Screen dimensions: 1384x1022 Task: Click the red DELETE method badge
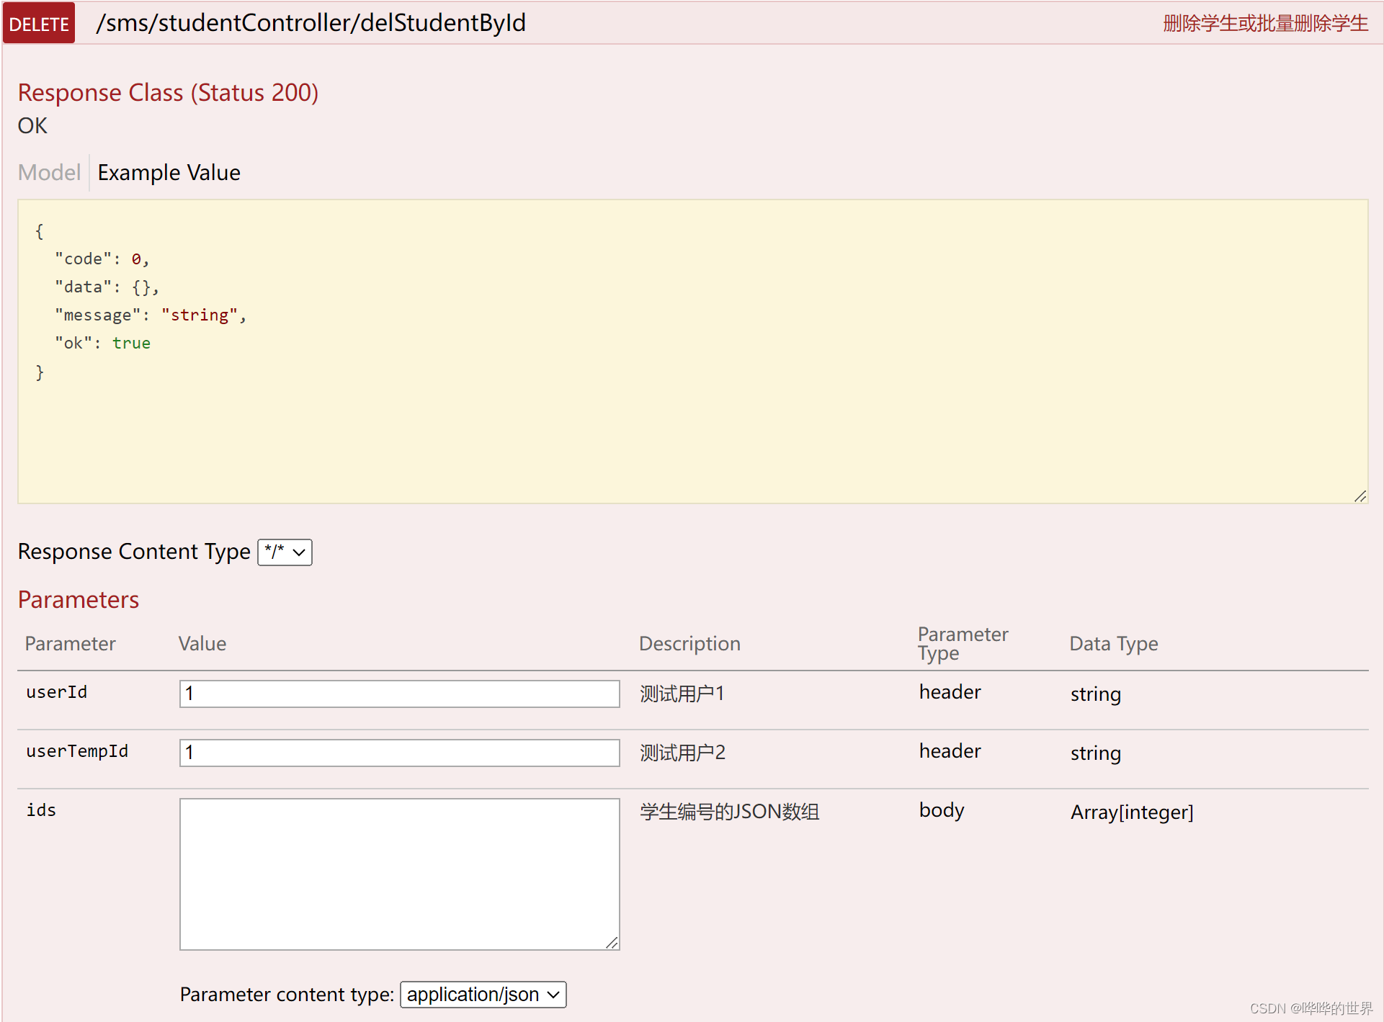pos(39,24)
